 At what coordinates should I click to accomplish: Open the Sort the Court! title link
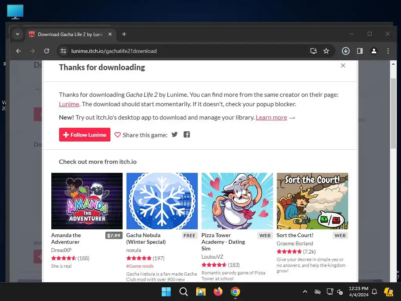pos(295,235)
